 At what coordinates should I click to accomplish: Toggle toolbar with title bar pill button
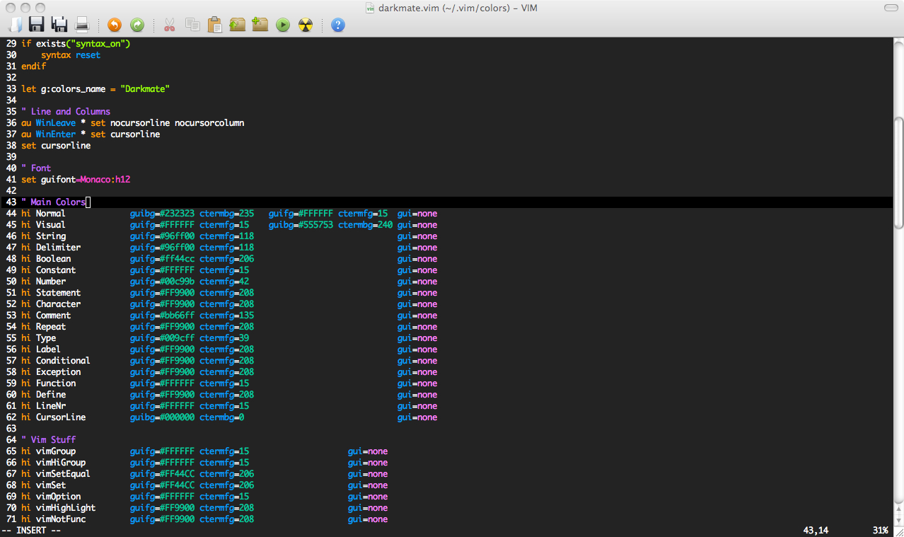pos(888,8)
